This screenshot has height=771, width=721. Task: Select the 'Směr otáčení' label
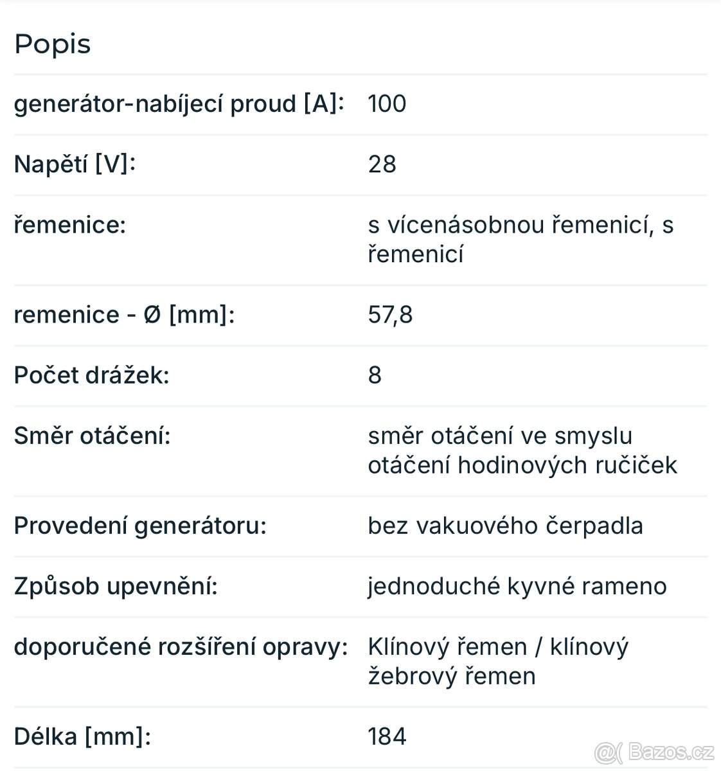click(92, 436)
